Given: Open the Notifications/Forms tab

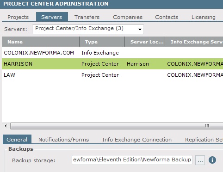Looking at the screenshot, I should [x=63, y=140].
